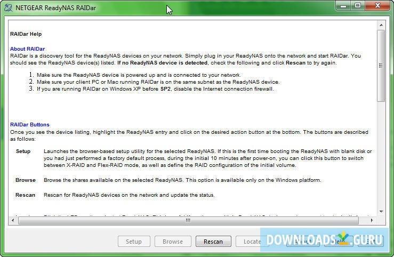
Task: Click the 'Rescan' term in help text
Action: [x=25, y=195]
